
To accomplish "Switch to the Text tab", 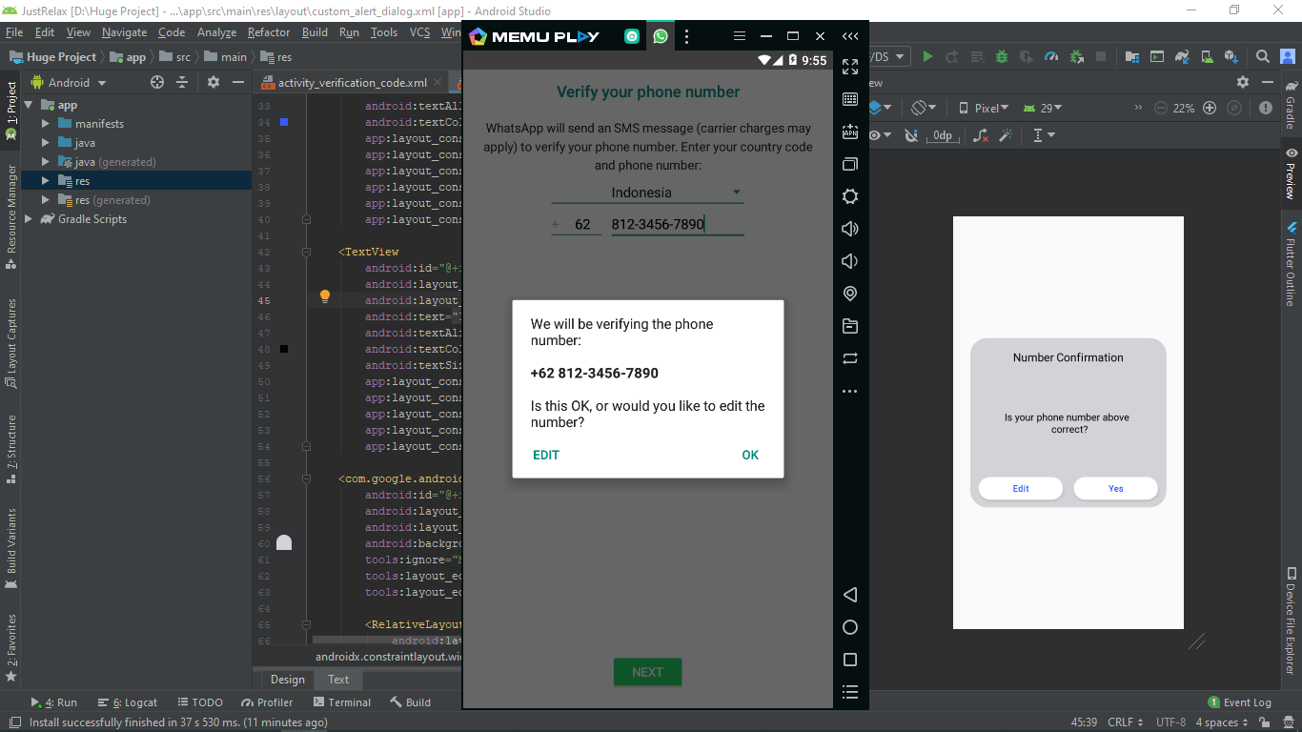I will point(338,680).
